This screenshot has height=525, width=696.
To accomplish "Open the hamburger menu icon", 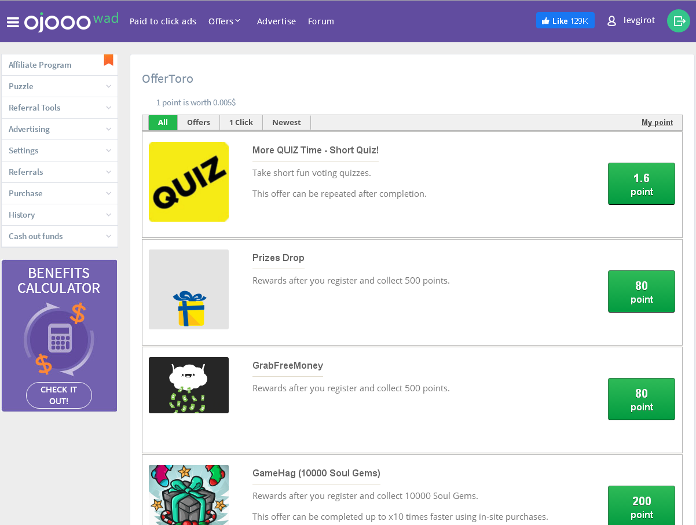I will [x=13, y=22].
